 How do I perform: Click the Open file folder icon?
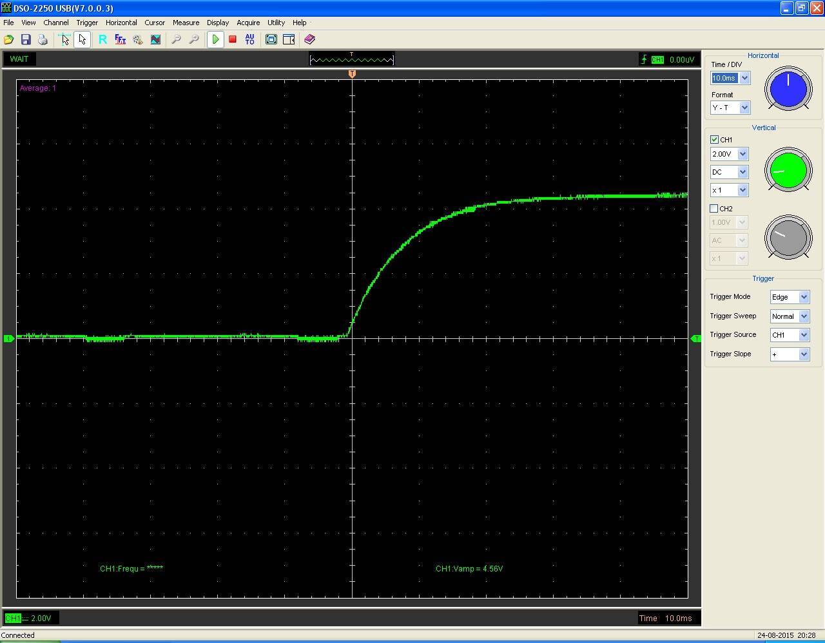(x=9, y=39)
